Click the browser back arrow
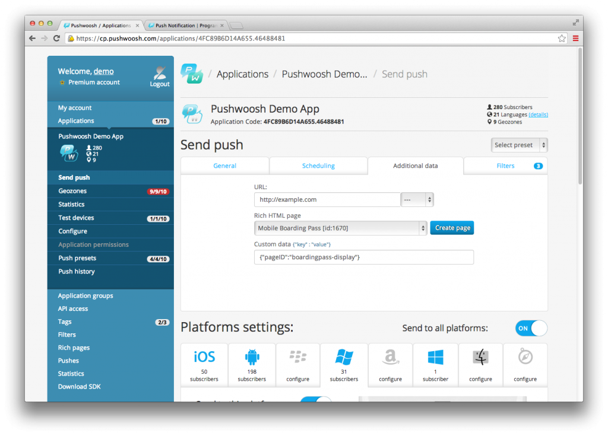The width and height of the screenshot is (608, 436). (x=32, y=39)
